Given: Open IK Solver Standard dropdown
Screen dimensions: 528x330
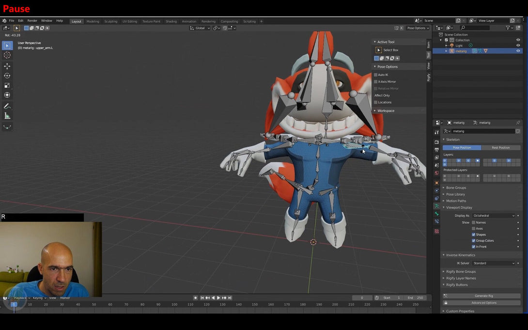Looking at the screenshot, I should 493,263.
